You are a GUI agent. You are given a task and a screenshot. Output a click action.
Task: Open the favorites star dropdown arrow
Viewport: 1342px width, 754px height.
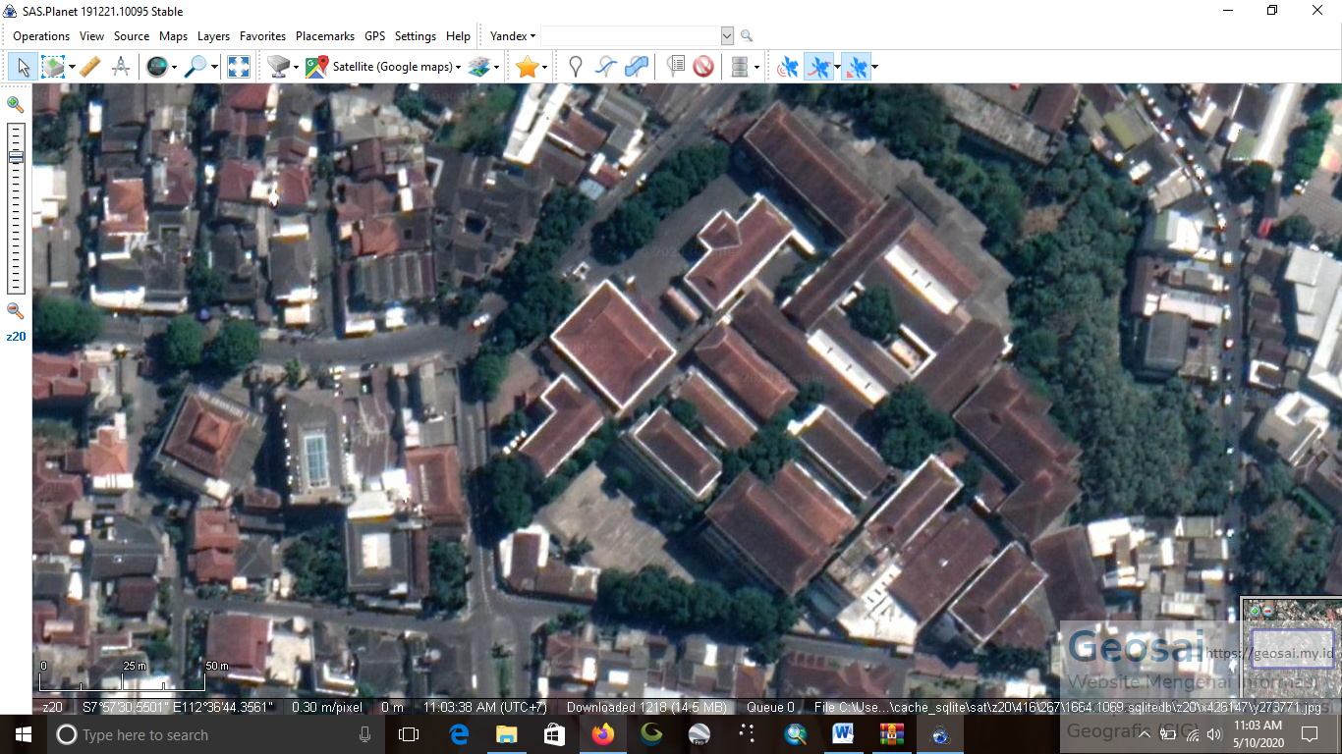[545, 67]
